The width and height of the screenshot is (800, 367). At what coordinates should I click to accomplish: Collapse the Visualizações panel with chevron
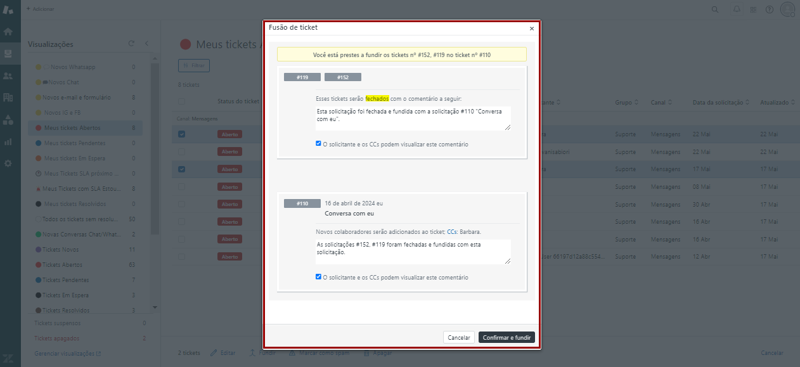146,44
